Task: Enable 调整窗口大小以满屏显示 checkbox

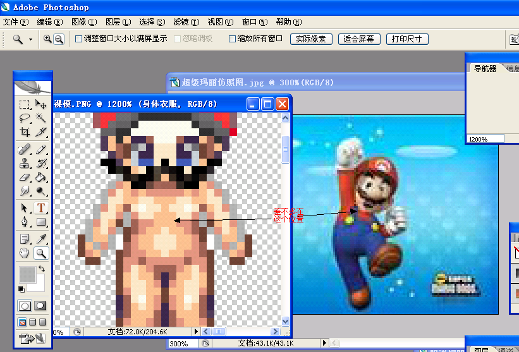Action: (78, 39)
